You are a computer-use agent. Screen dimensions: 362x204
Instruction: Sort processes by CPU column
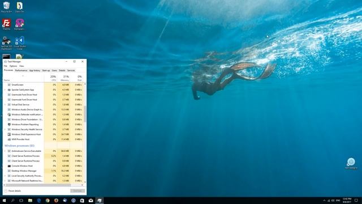[x=50, y=78]
